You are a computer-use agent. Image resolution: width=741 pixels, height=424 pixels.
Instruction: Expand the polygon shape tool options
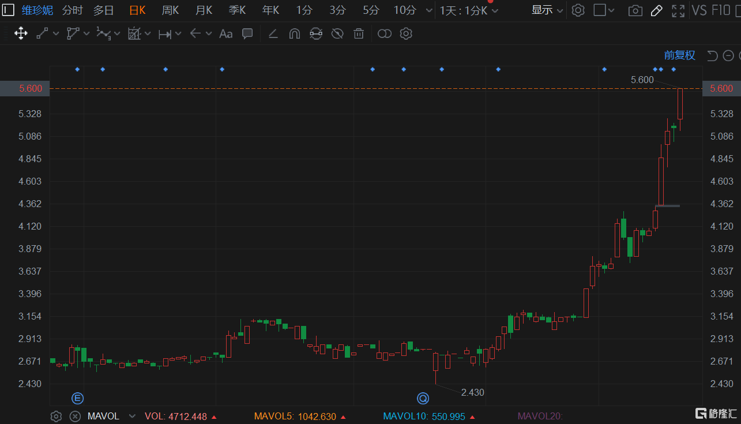[x=86, y=33]
